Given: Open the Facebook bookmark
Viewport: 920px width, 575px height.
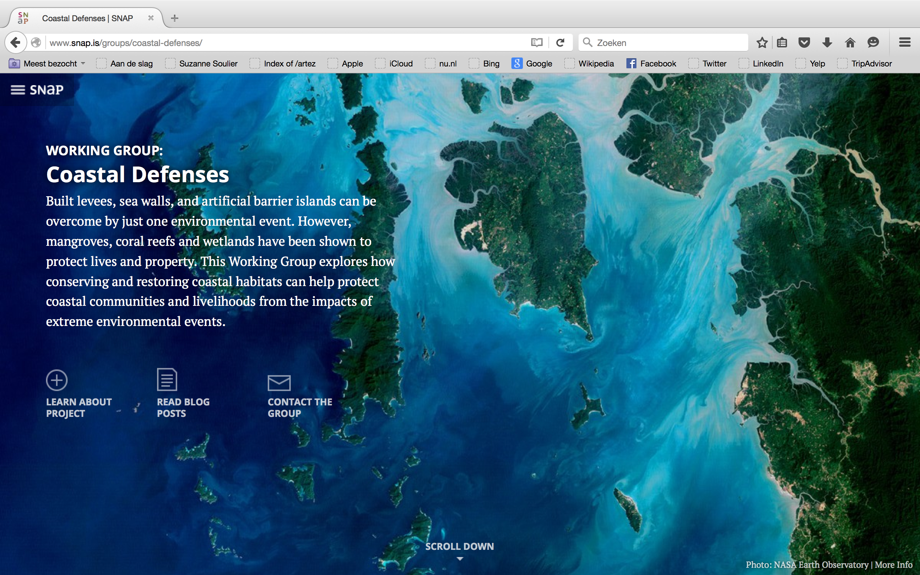Looking at the screenshot, I should (x=652, y=64).
